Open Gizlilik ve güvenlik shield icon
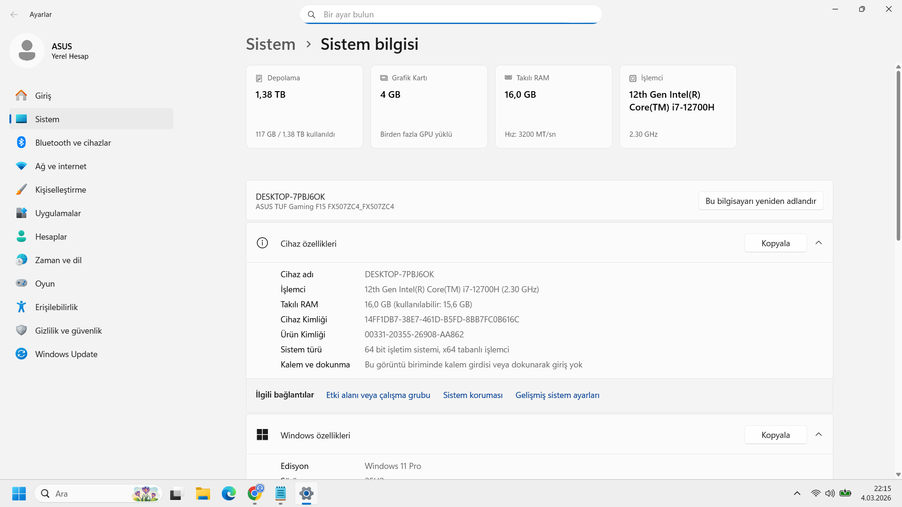This screenshot has height=507, width=902. [x=21, y=330]
